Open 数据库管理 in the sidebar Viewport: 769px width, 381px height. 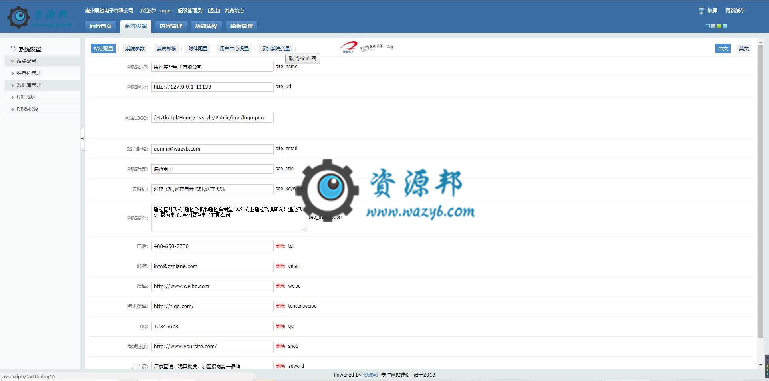pos(42,85)
